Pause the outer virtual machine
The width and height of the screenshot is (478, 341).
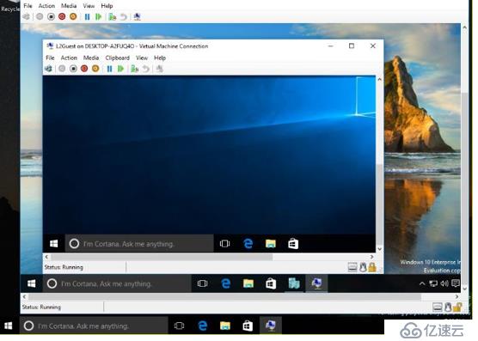point(87,16)
